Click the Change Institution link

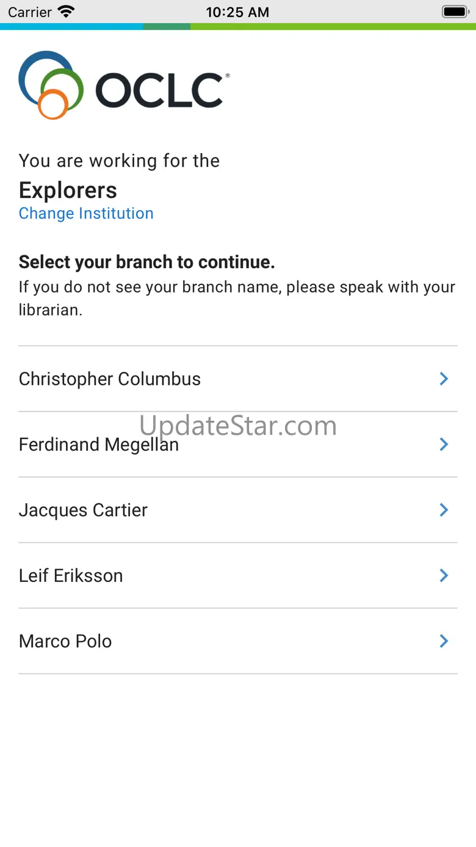86,213
